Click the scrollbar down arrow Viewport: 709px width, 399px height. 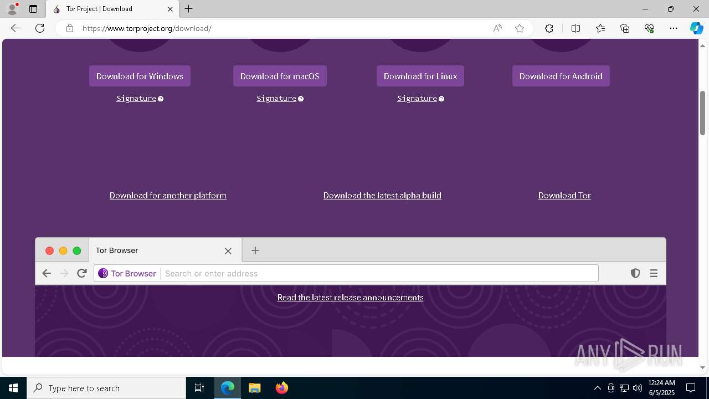click(702, 367)
